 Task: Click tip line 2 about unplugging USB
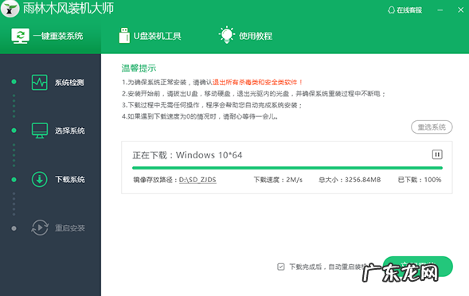coord(254,94)
